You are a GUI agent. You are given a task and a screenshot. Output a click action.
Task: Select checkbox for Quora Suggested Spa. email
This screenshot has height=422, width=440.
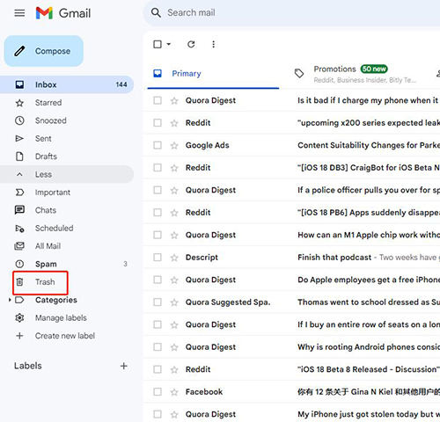[158, 302]
